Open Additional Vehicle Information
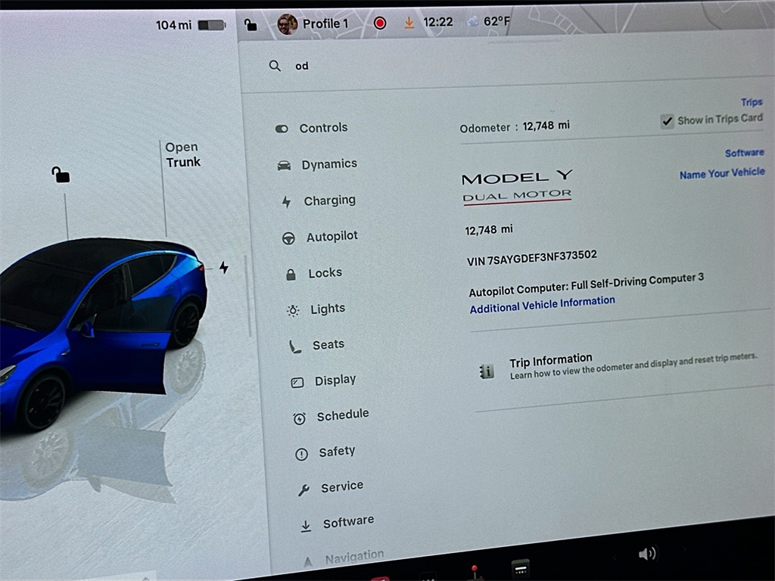Screen dimensions: 775x581 click(542, 300)
